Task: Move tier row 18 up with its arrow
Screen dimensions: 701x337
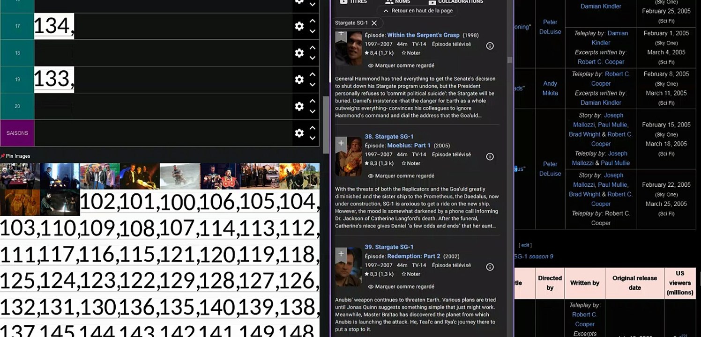Action: [312, 48]
